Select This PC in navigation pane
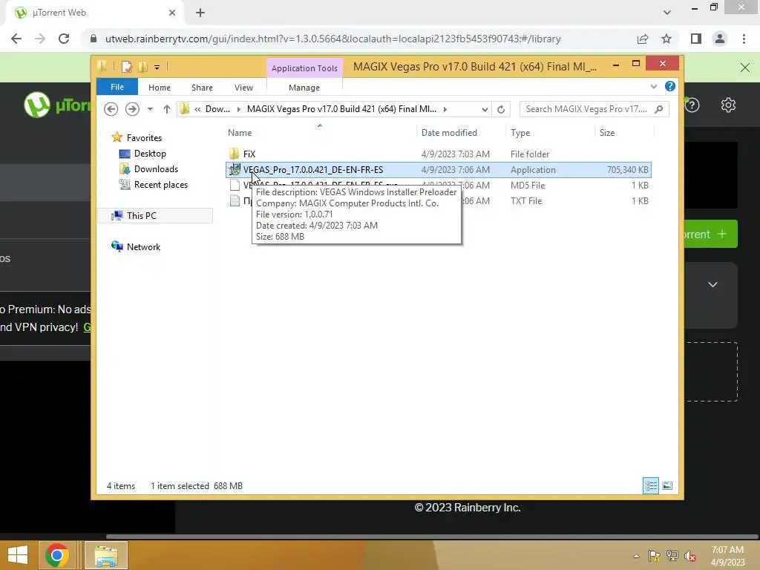The width and height of the screenshot is (760, 570). coord(142,216)
